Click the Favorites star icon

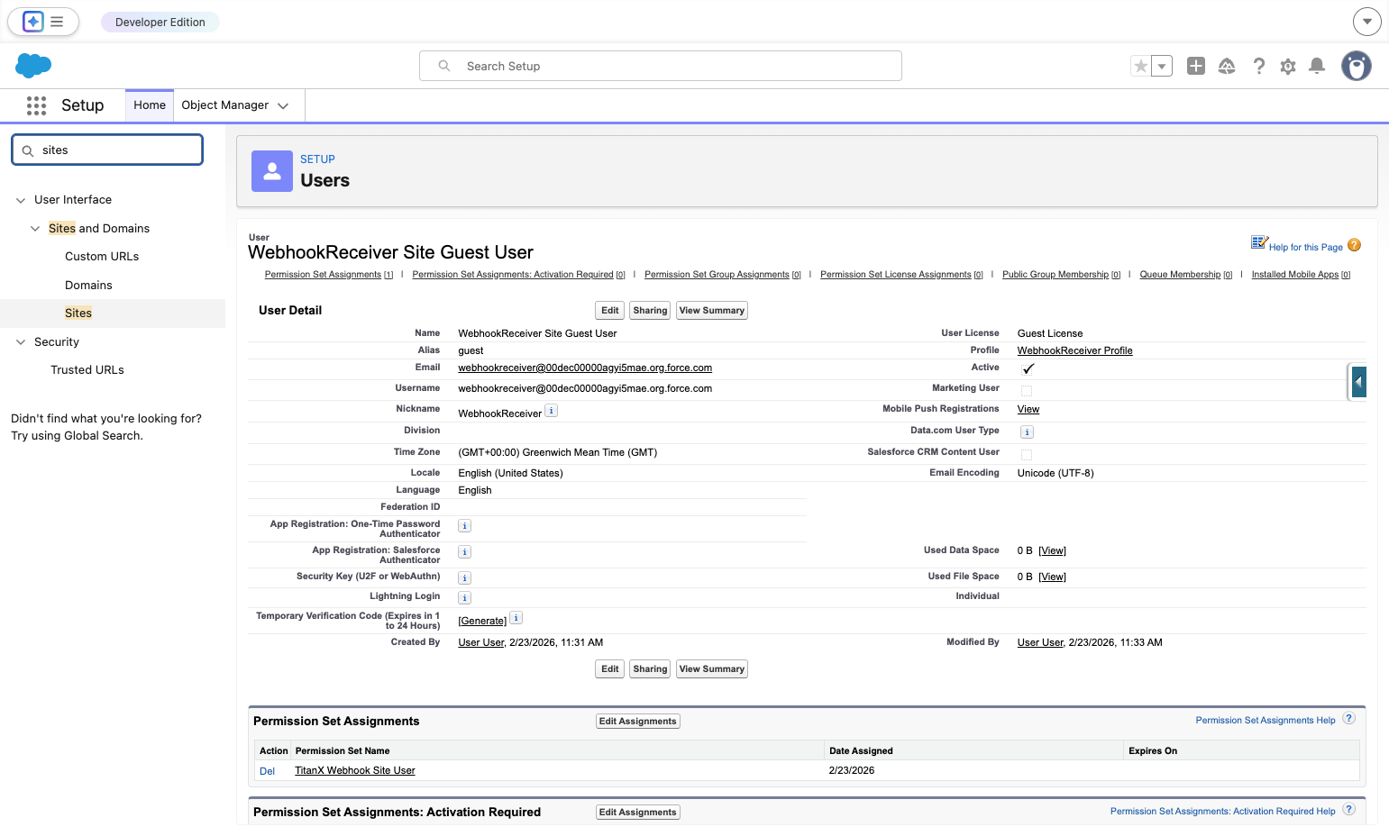[x=1141, y=66]
